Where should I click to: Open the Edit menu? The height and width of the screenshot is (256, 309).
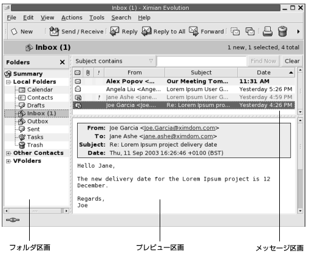(28, 18)
